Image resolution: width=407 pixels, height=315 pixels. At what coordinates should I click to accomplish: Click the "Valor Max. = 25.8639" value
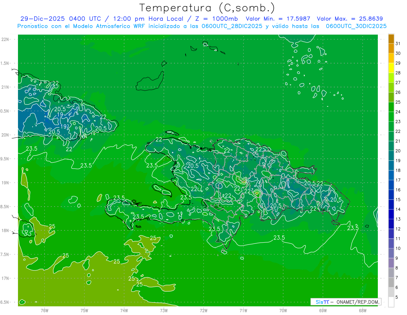tap(350, 19)
